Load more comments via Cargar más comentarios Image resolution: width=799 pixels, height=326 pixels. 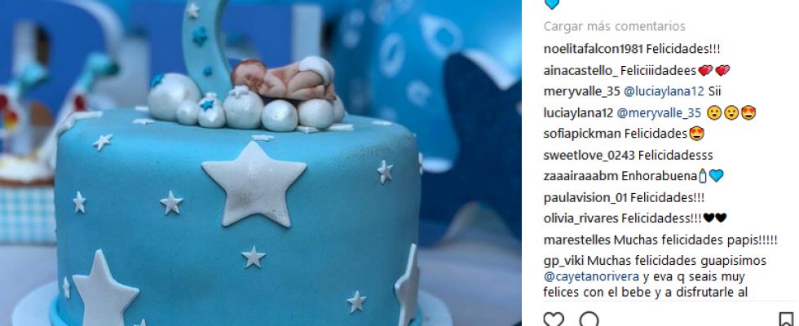(614, 26)
